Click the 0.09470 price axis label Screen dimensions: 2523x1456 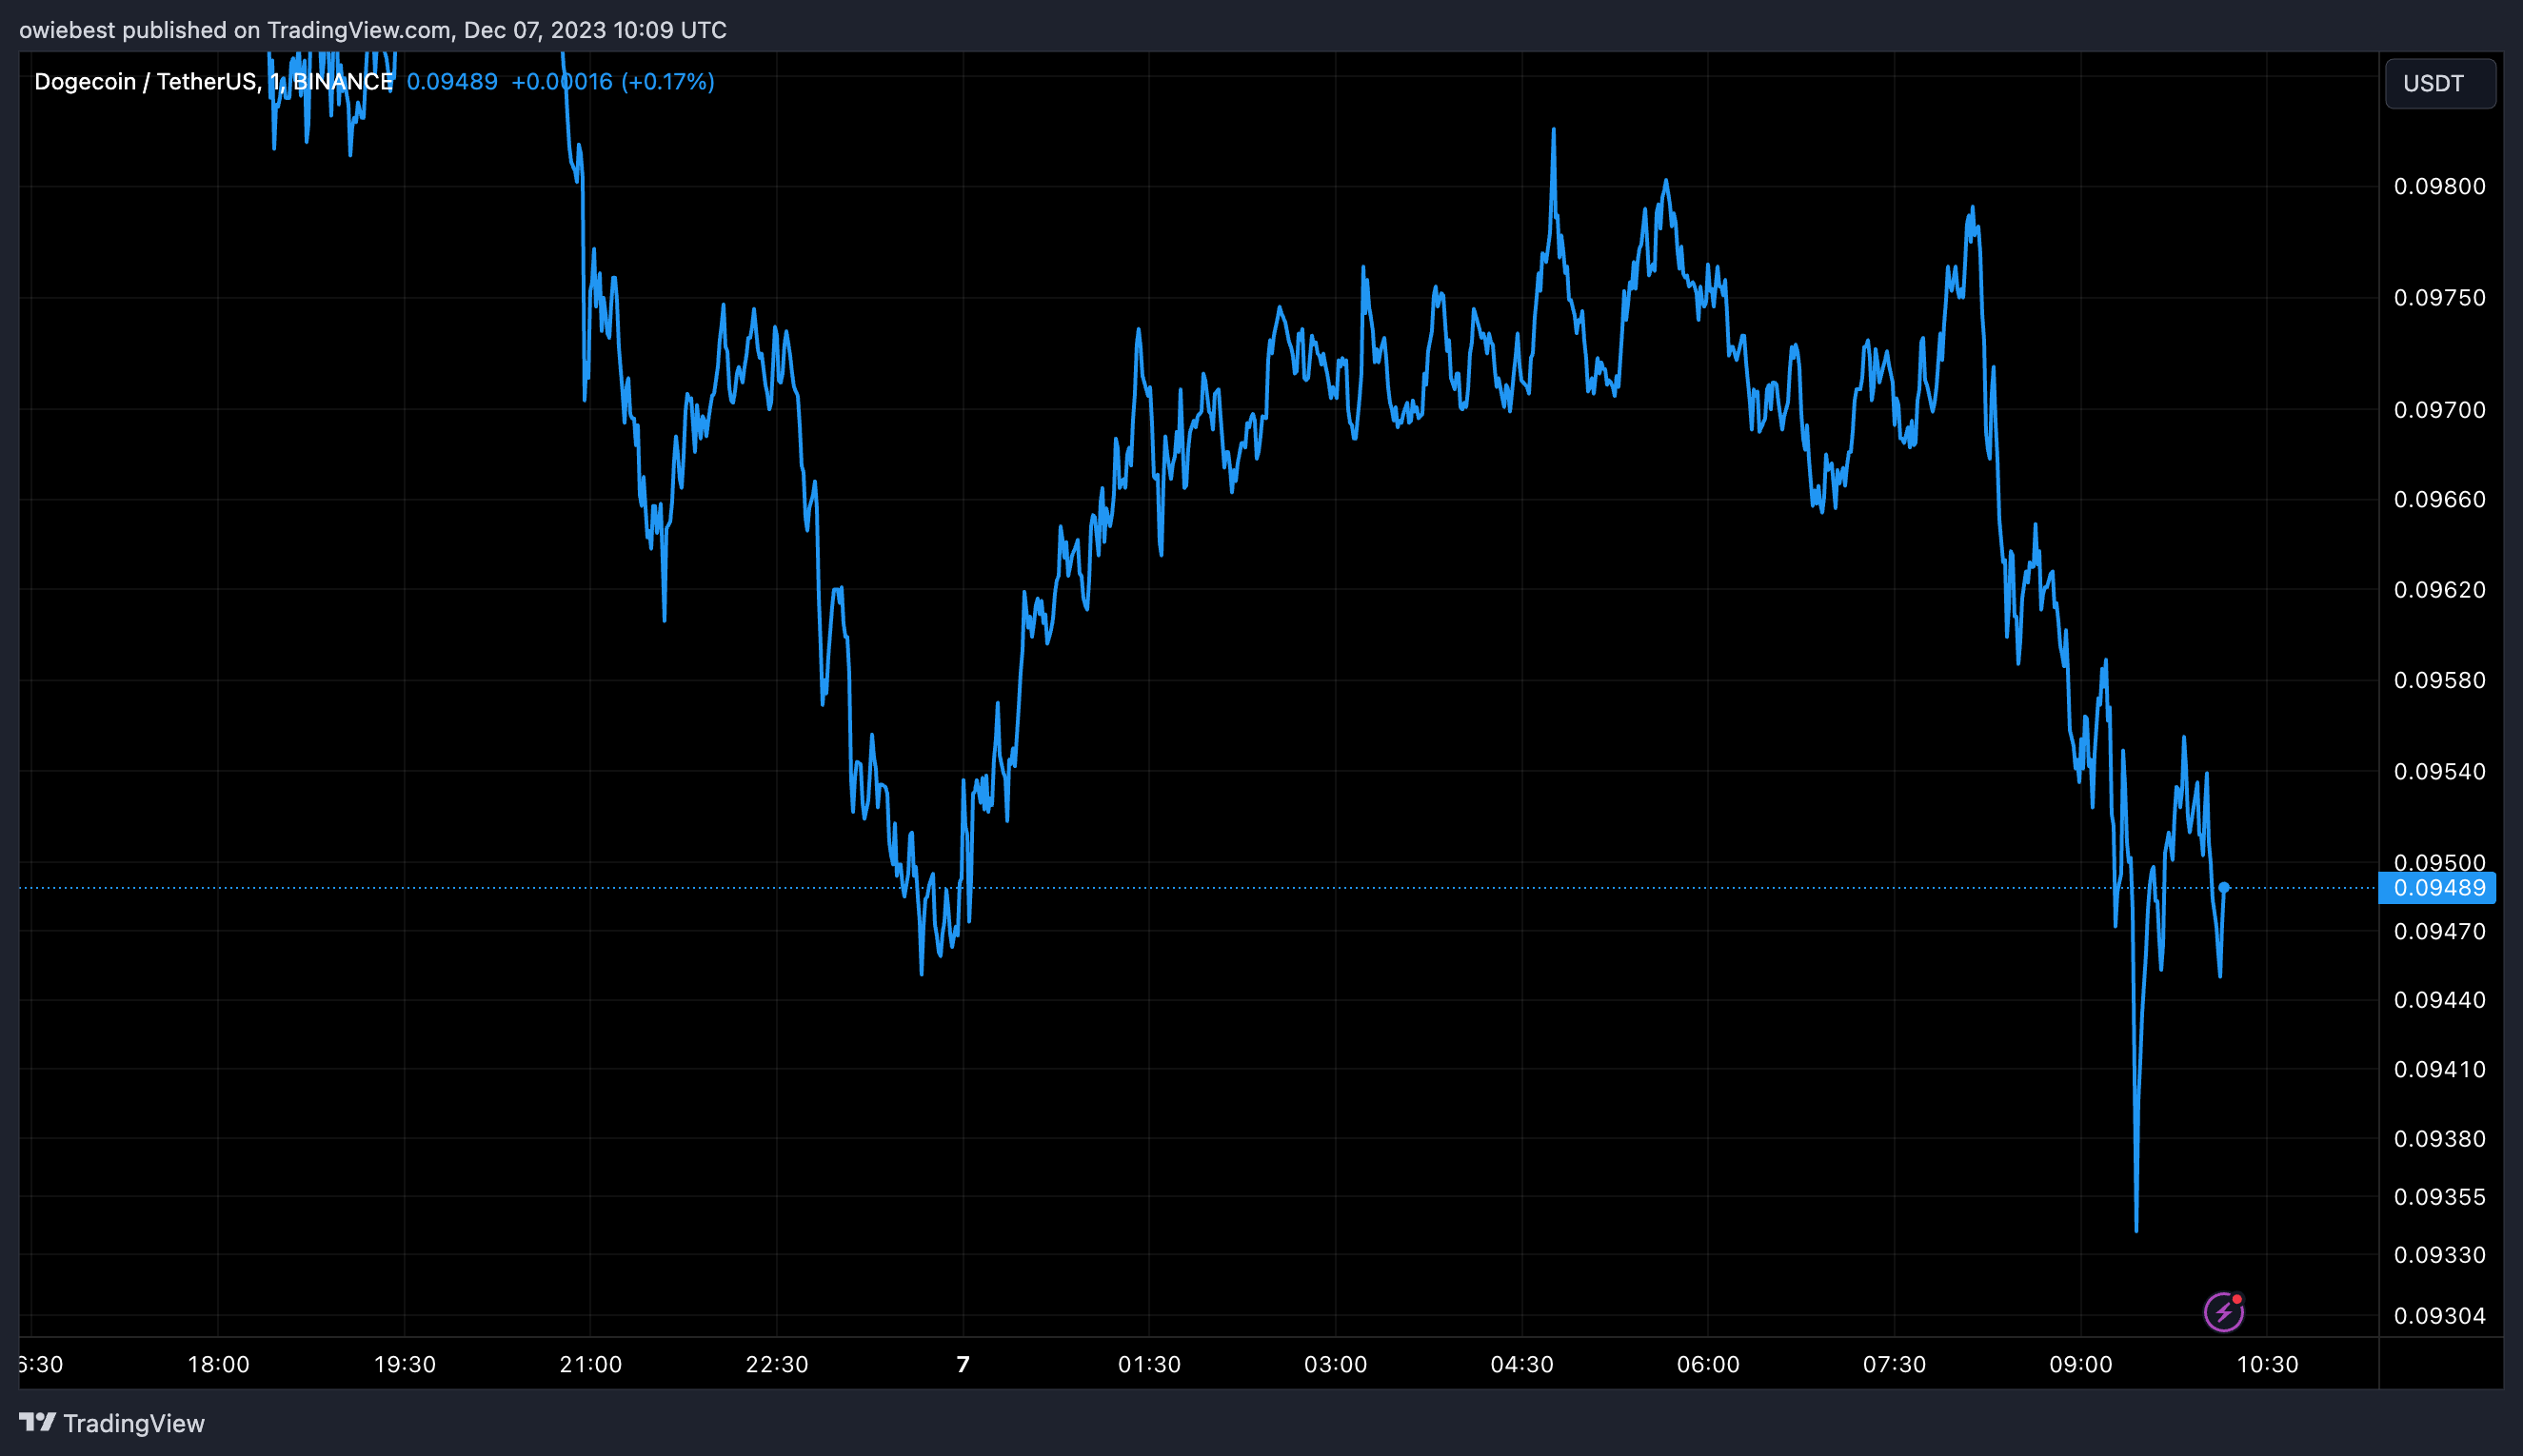[x=2439, y=931]
